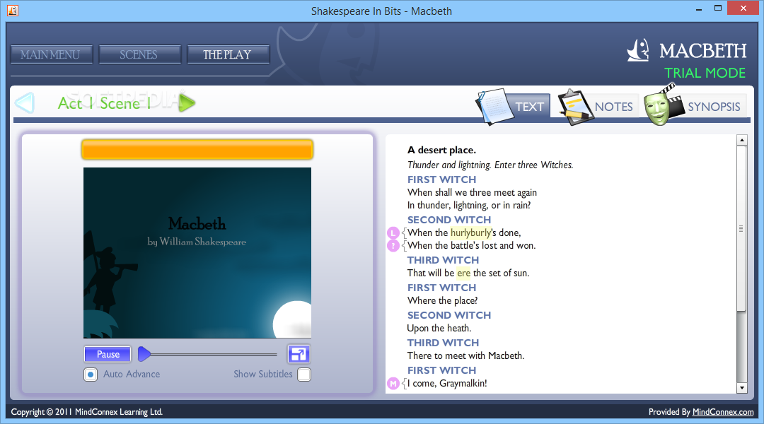Image resolution: width=764 pixels, height=424 pixels.
Task: Open the L annotation beside hurlyburly line
Action: coord(393,232)
